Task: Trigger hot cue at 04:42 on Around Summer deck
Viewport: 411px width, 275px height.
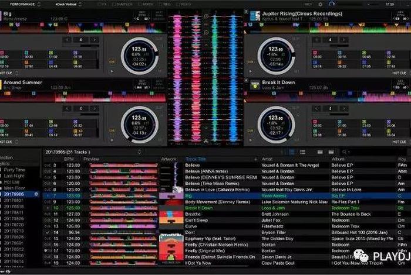Action: coord(85,123)
